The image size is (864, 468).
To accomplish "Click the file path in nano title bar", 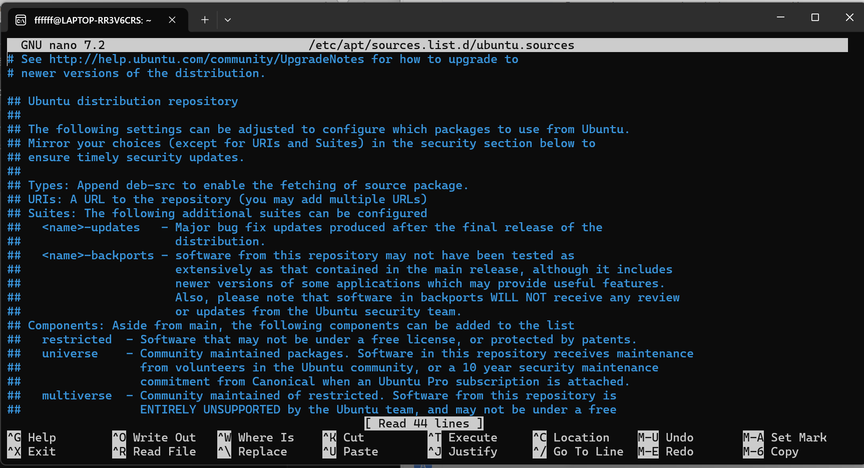I will (441, 45).
